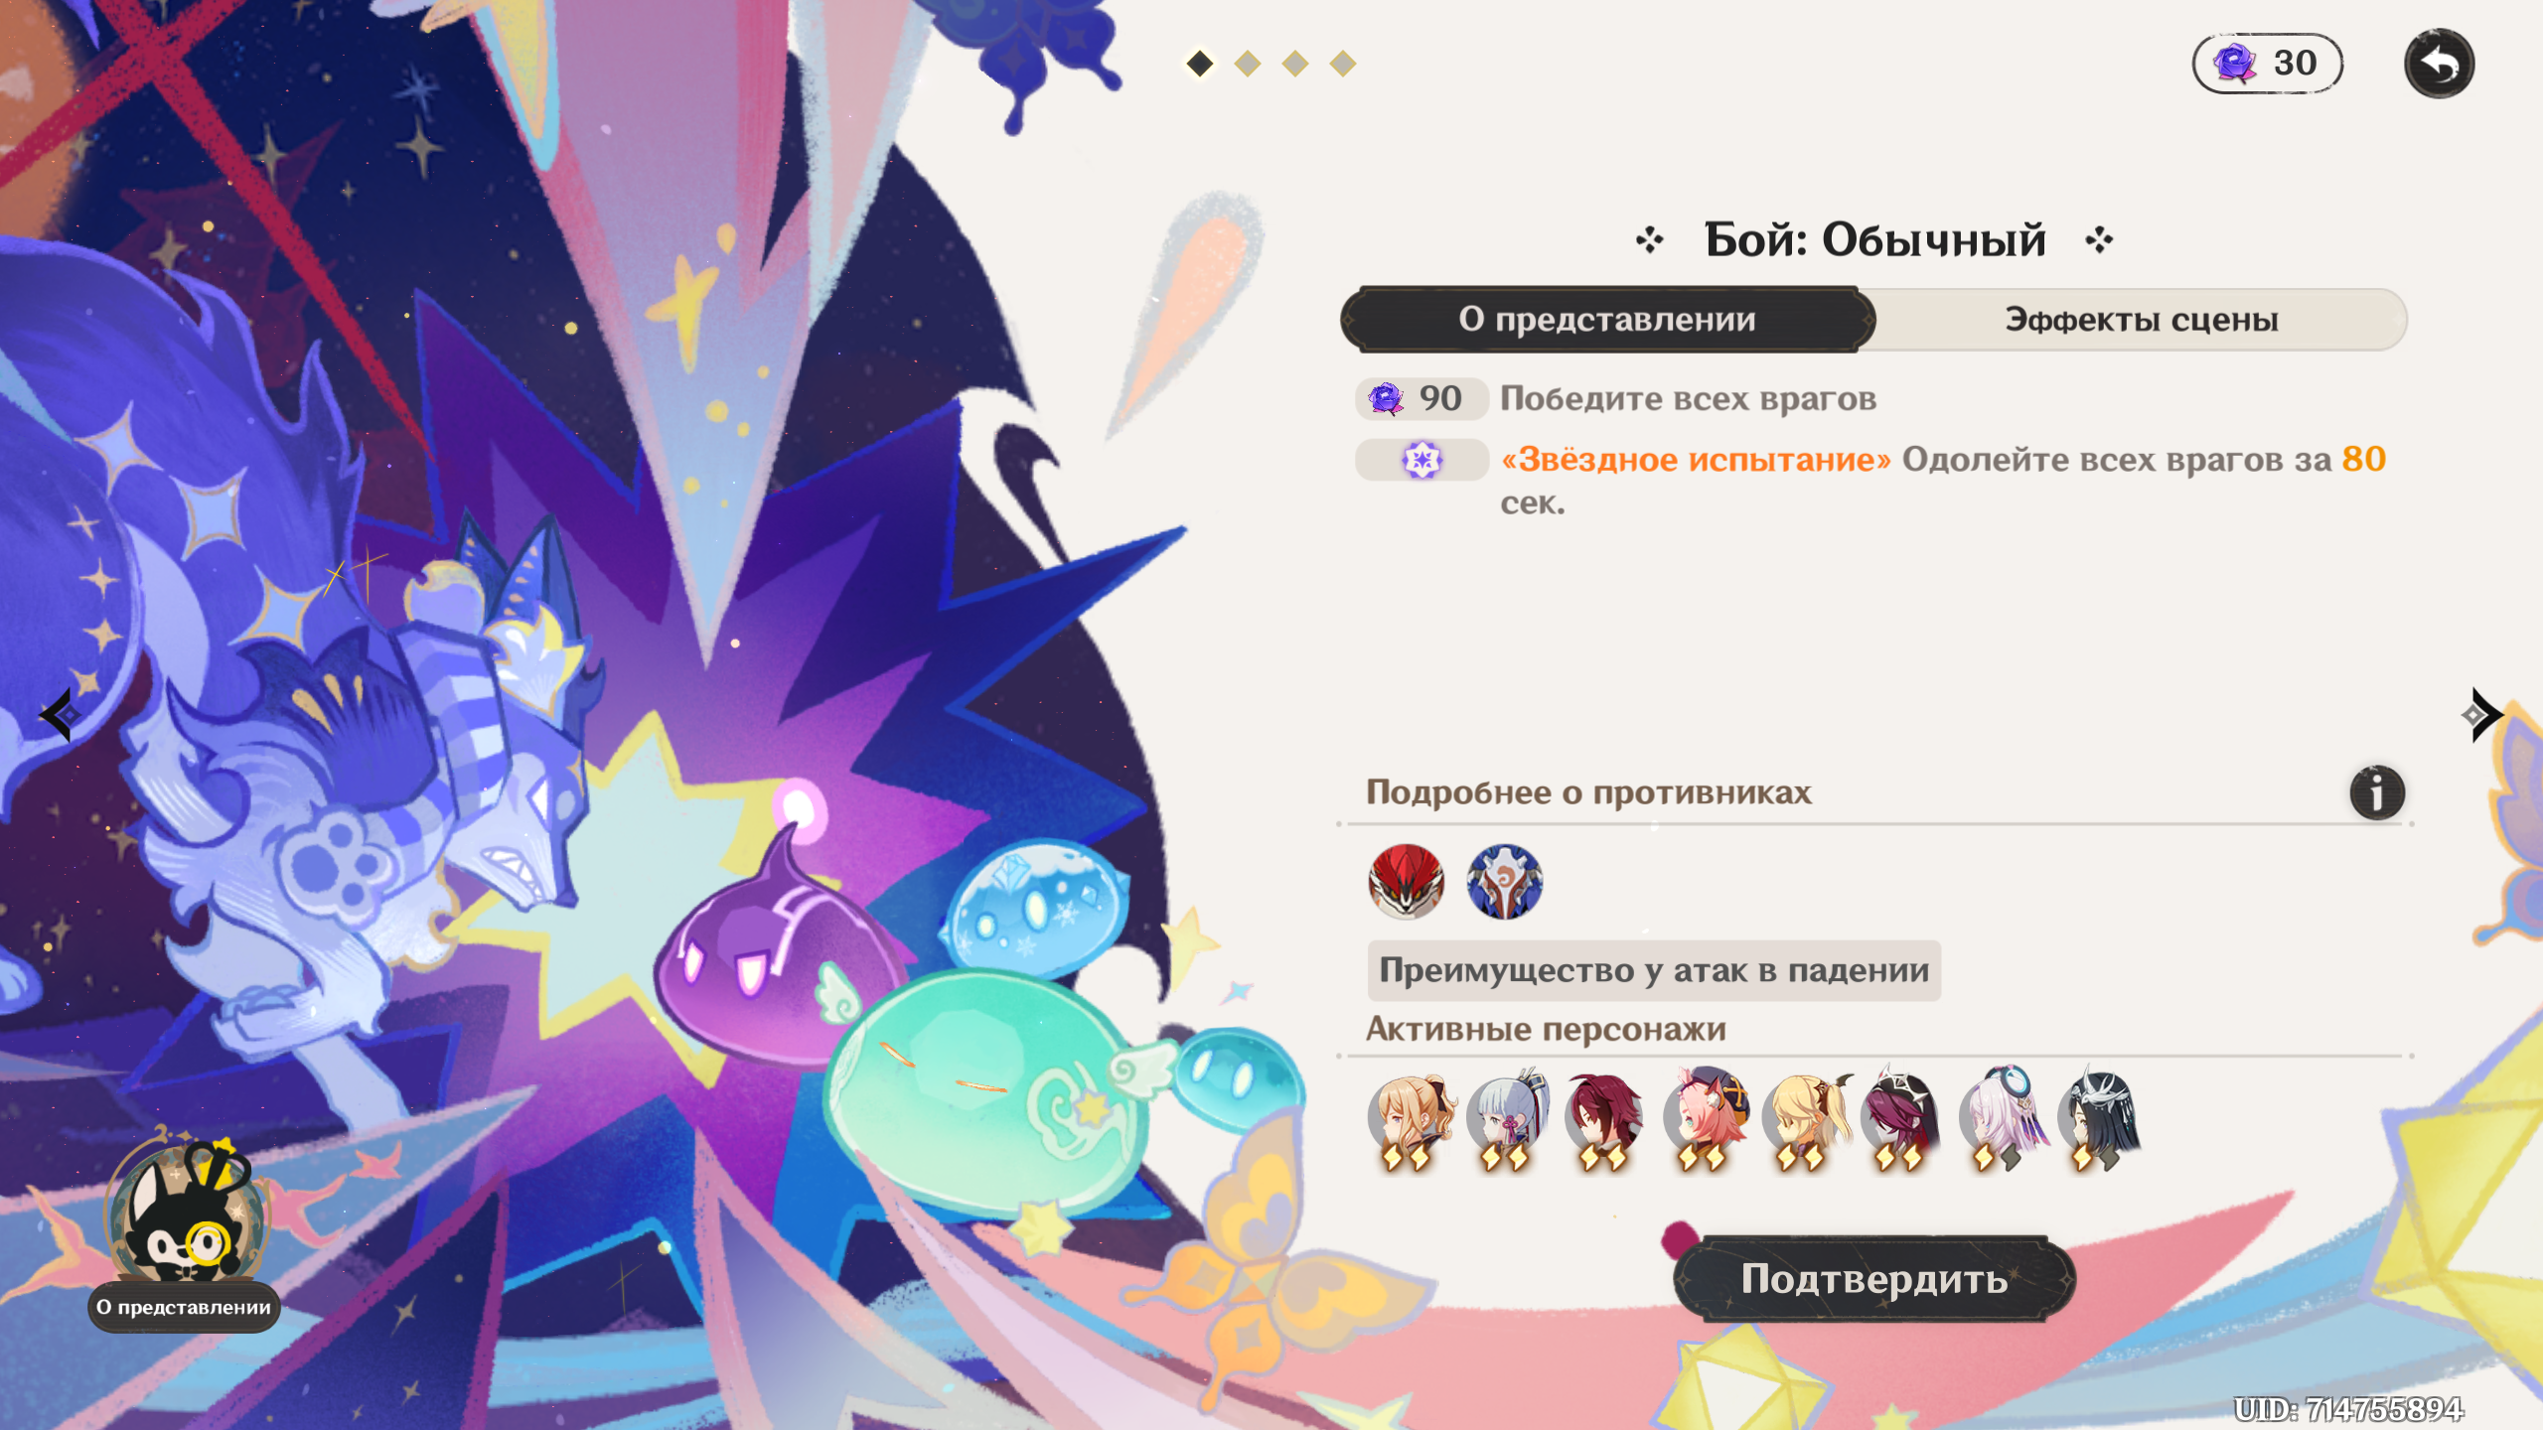
Task: Select the red masked enemy icon
Action: (1406, 881)
